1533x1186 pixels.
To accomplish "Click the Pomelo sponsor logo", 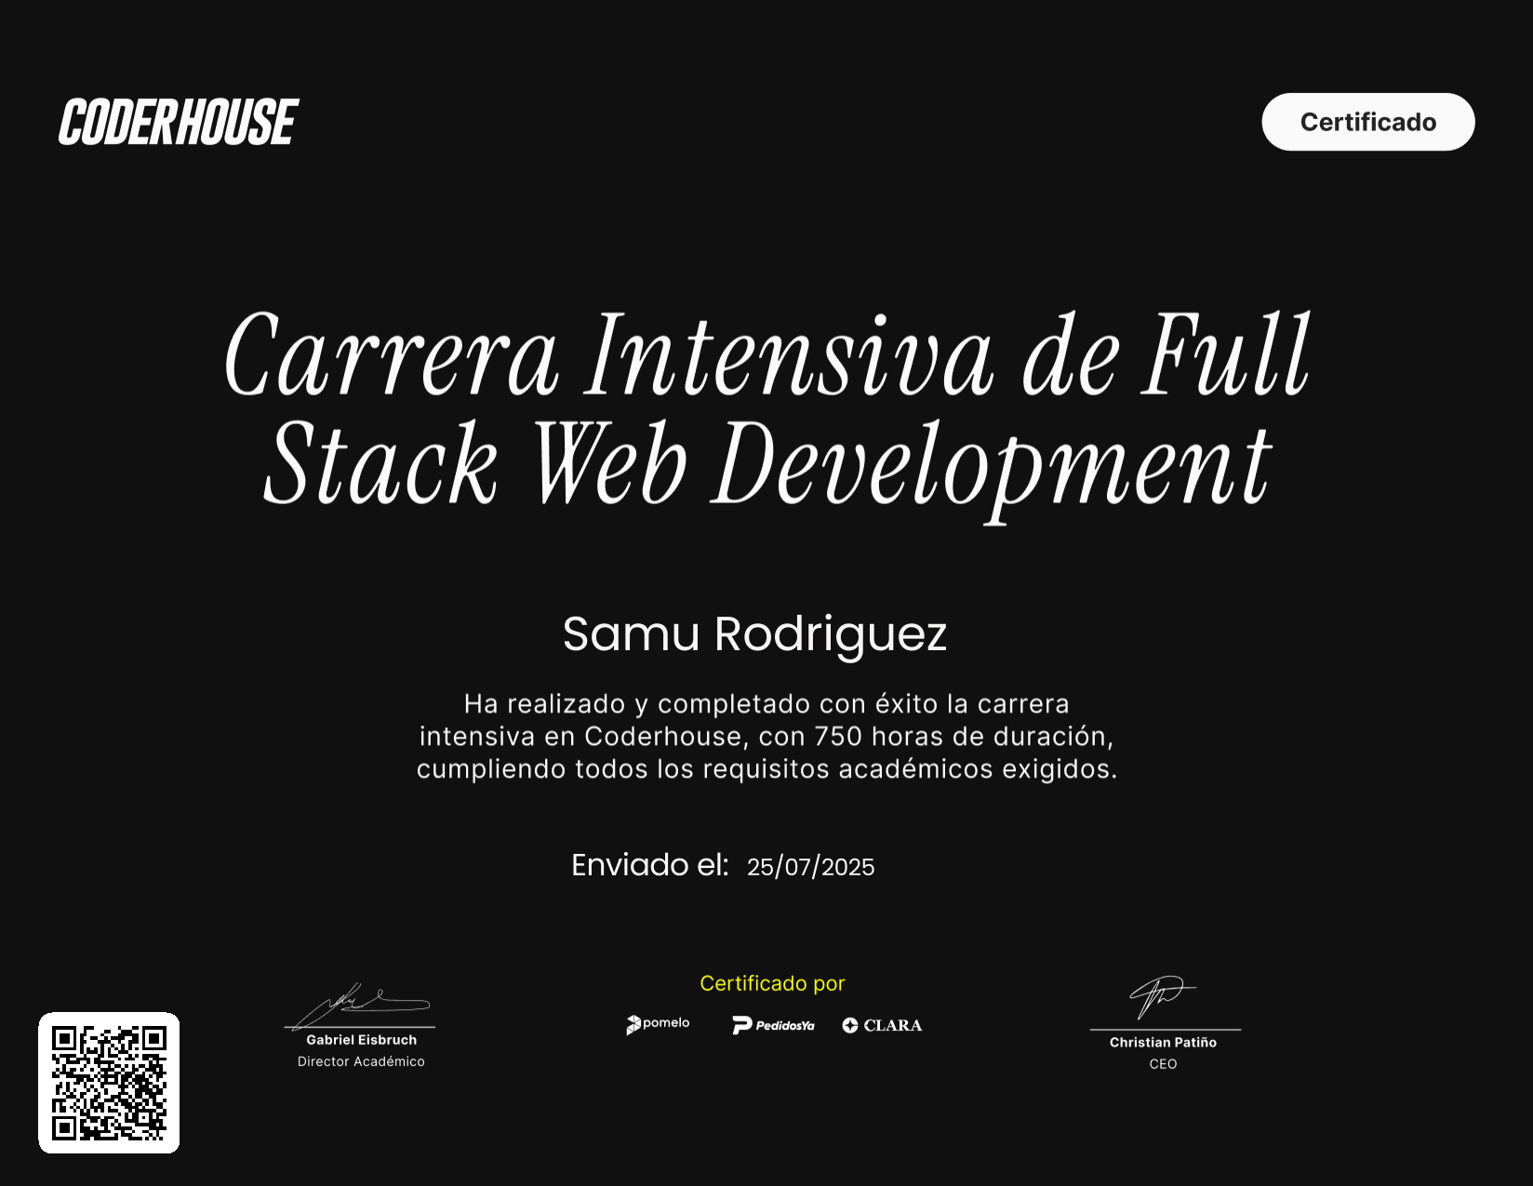I will coord(658,1024).
